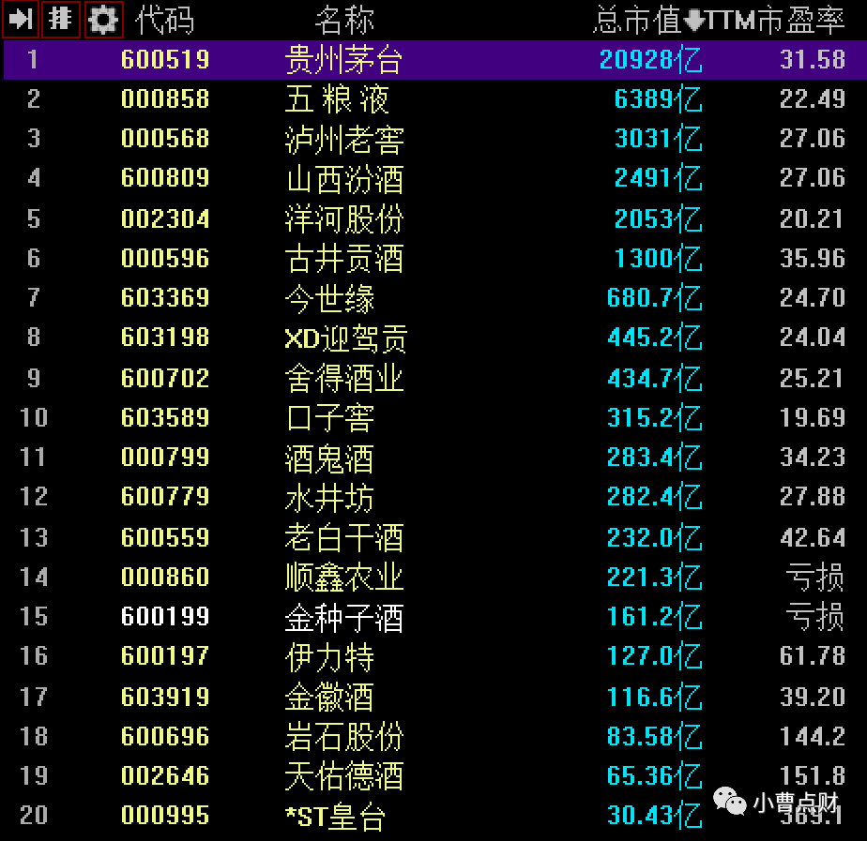Click market cap 20928亿

tap(651, 59)
